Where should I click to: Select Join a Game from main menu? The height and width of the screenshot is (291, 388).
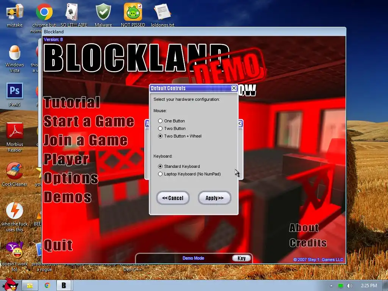[86, 140]
